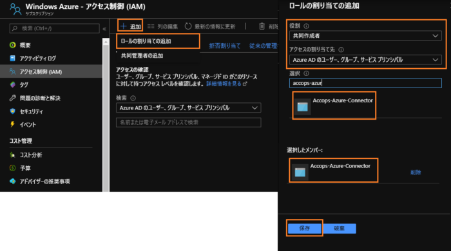Collapse the sidebar with double chevron
The width and height of the screenshot is (451, 251).
(x=104, y=29)
